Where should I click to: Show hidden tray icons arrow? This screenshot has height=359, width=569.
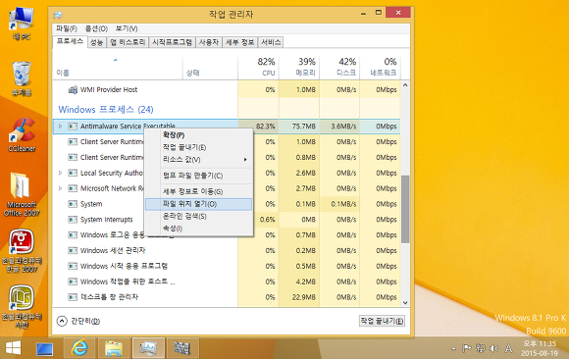(x=453, y=349)
